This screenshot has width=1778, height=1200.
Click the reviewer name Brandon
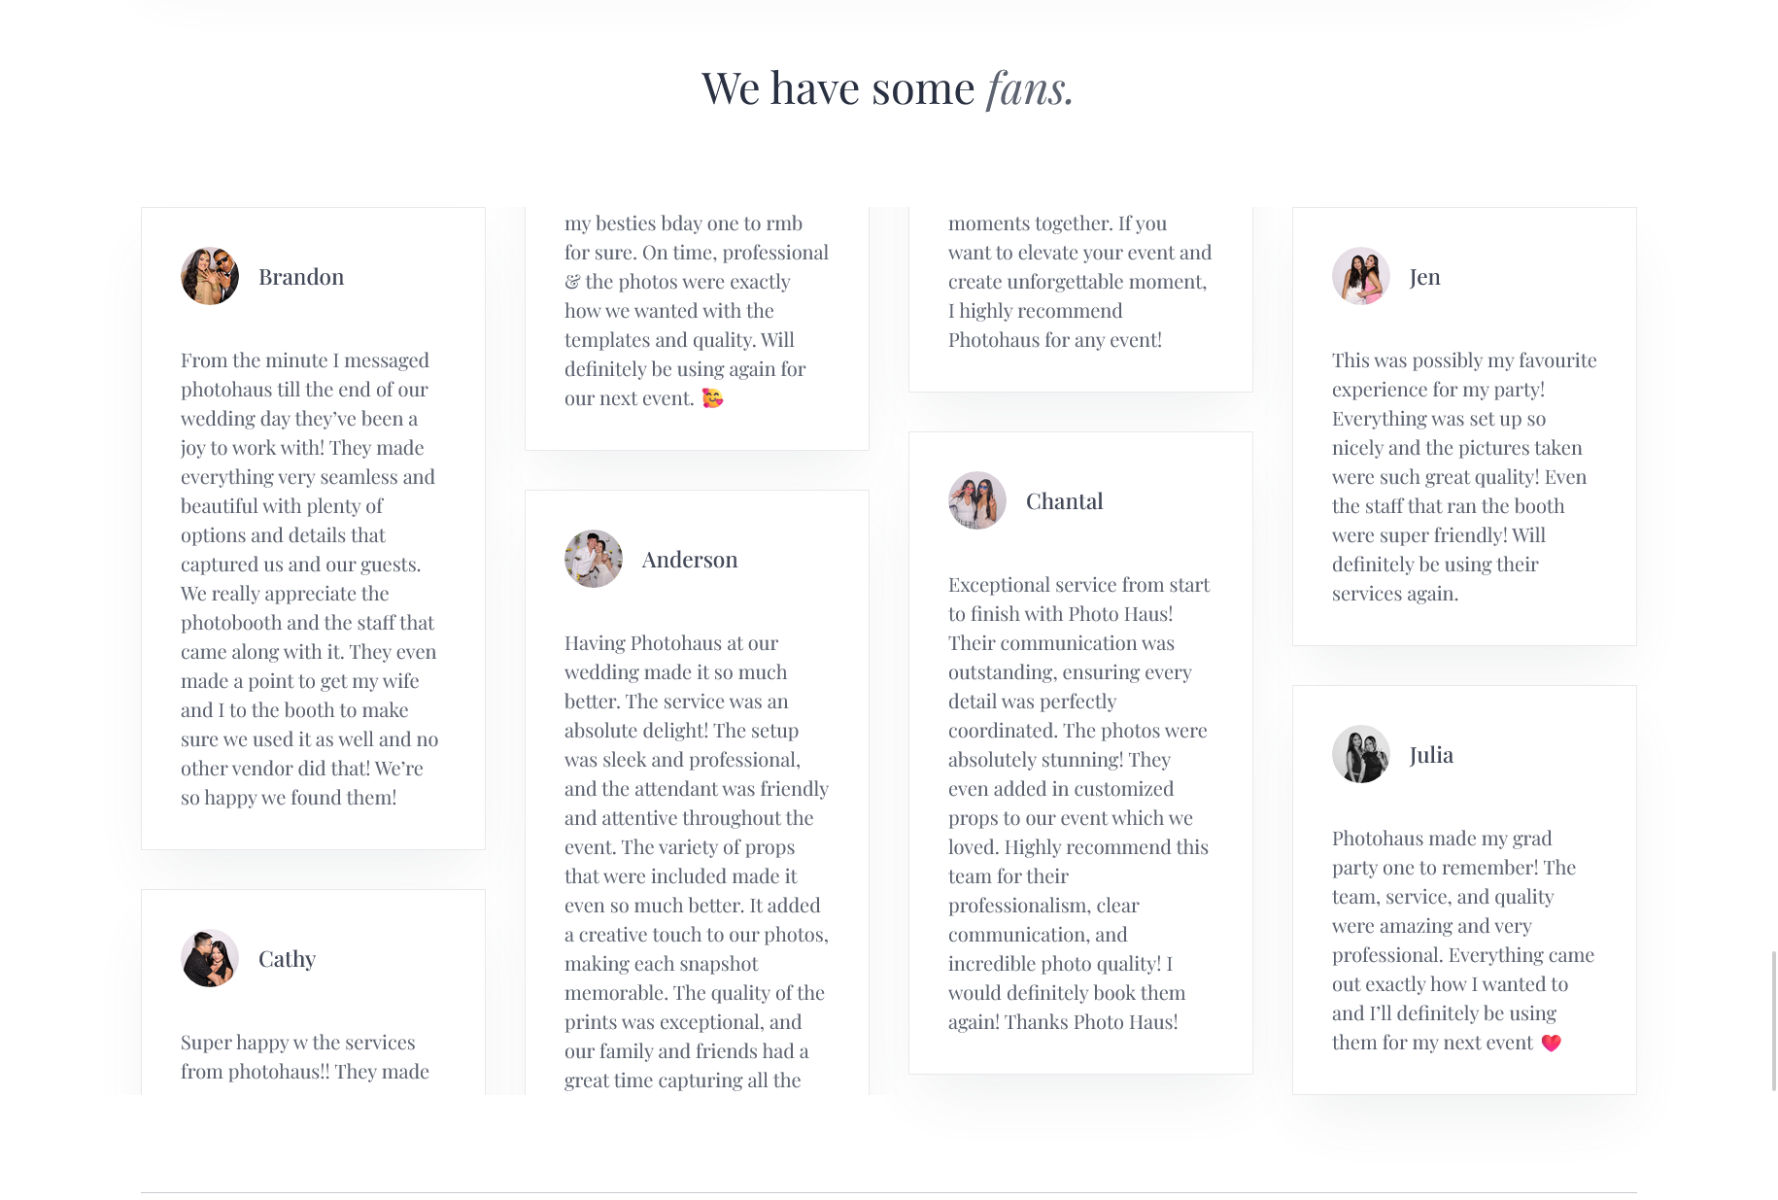coord(301,277)
